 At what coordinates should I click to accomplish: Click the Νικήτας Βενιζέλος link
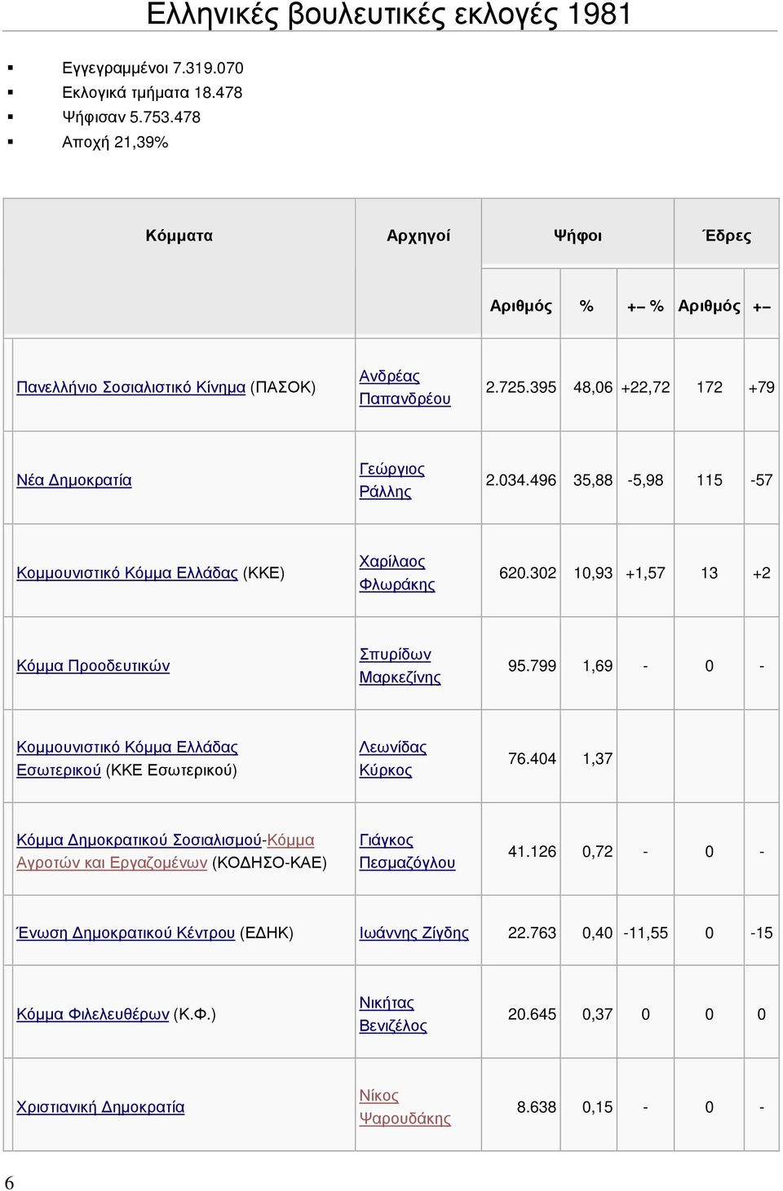pos(393,1015)
